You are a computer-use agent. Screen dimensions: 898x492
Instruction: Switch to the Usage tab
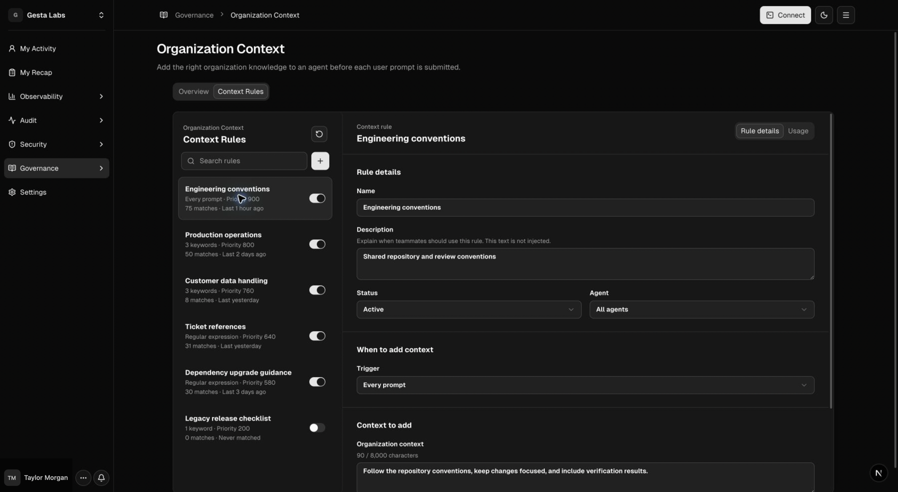798,131
